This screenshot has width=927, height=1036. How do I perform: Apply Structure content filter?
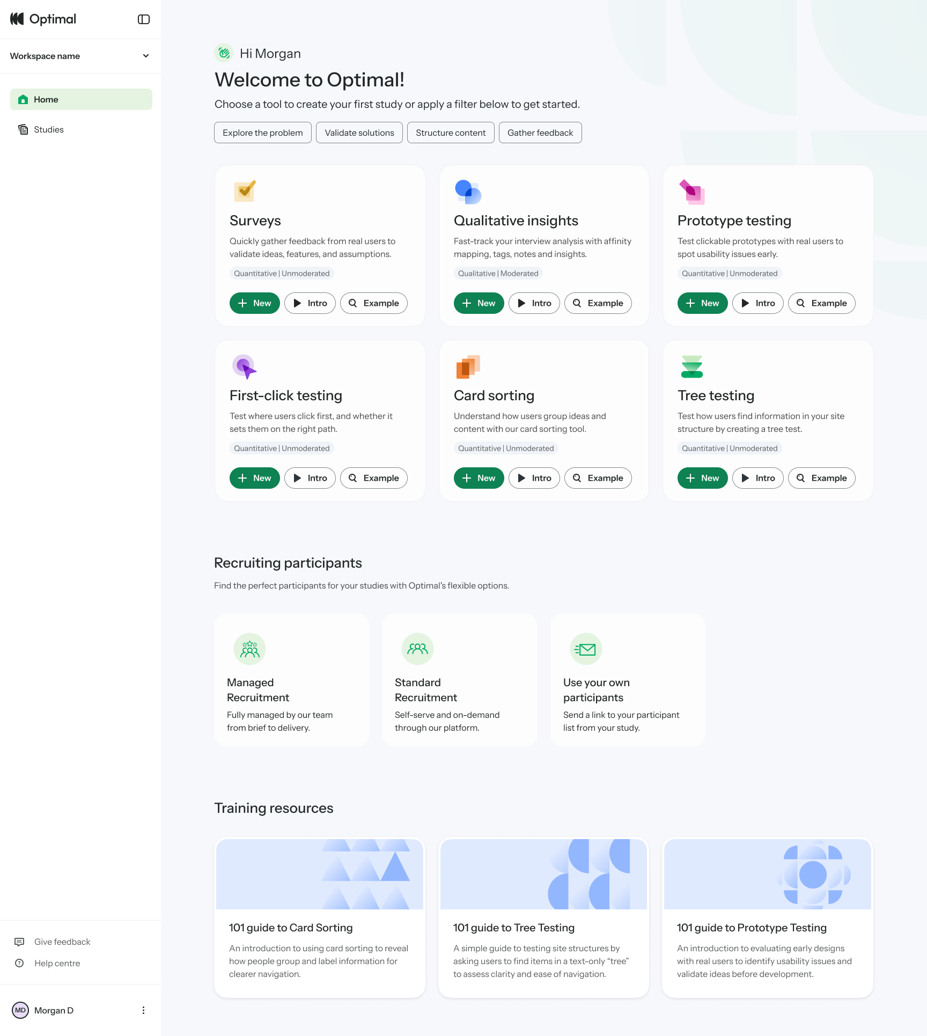coord(451,133)
